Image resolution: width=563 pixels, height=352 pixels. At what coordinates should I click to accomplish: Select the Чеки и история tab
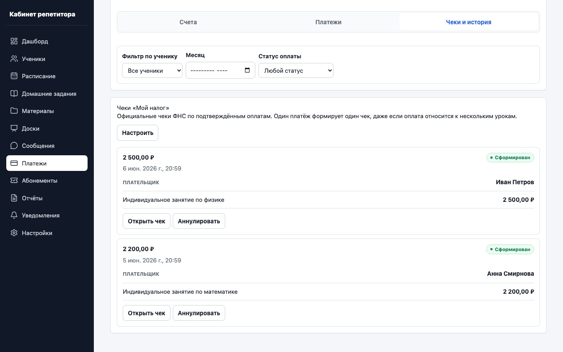tap(468, 22)
